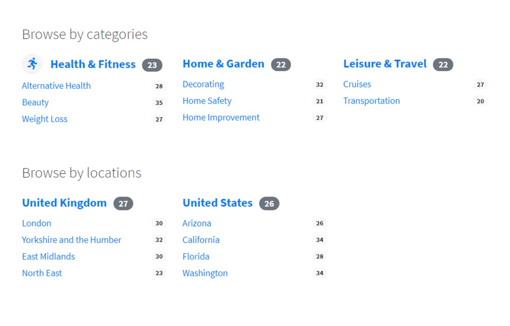
Task: Open the Home Safety link
Action: [x=207, y=101]
